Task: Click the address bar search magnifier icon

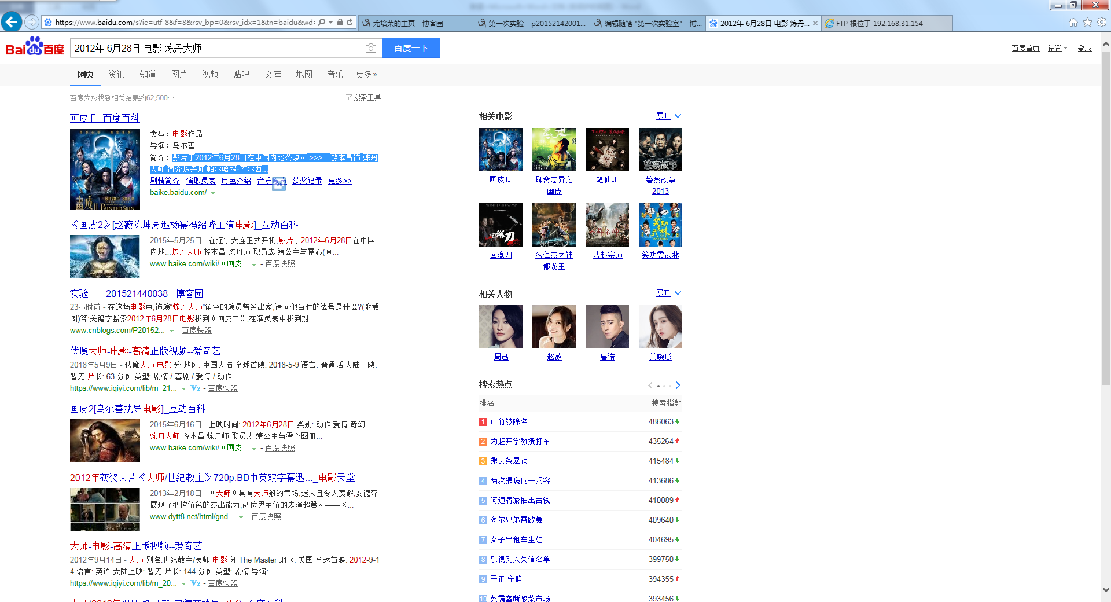Action: (322, 23)
